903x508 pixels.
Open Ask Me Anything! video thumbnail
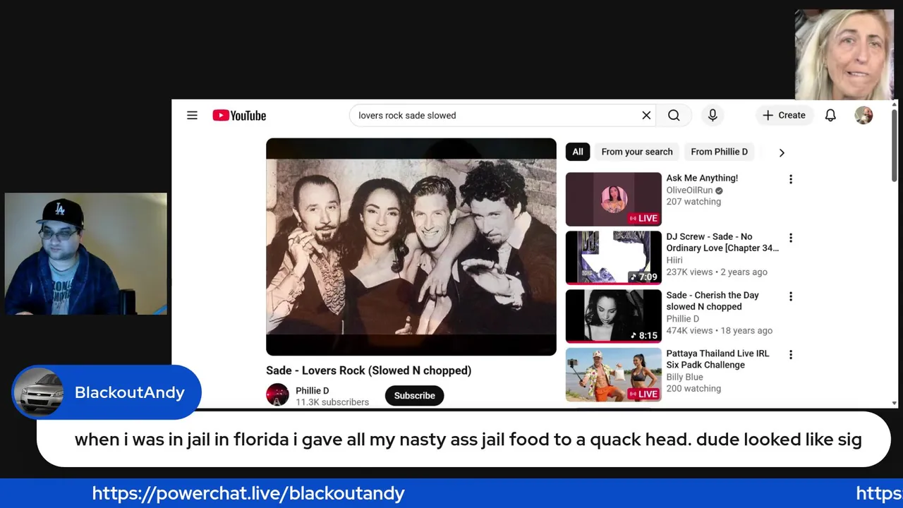point(613,199)
